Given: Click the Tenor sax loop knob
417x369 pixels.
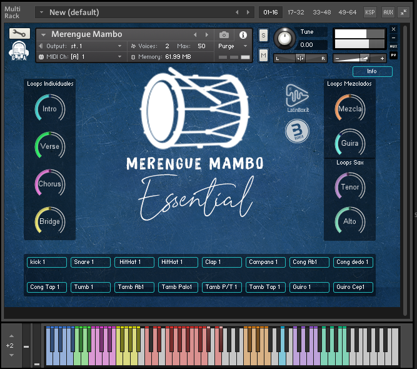Looking at the screenshot, I should (x=350, y=187).
